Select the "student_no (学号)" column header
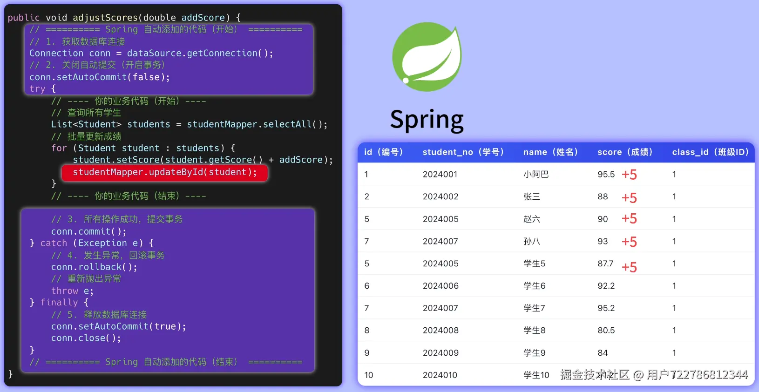 [x=463, y=152]
